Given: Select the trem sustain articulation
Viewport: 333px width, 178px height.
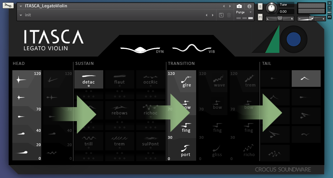Looking at the screenshot, I should 120,141.
